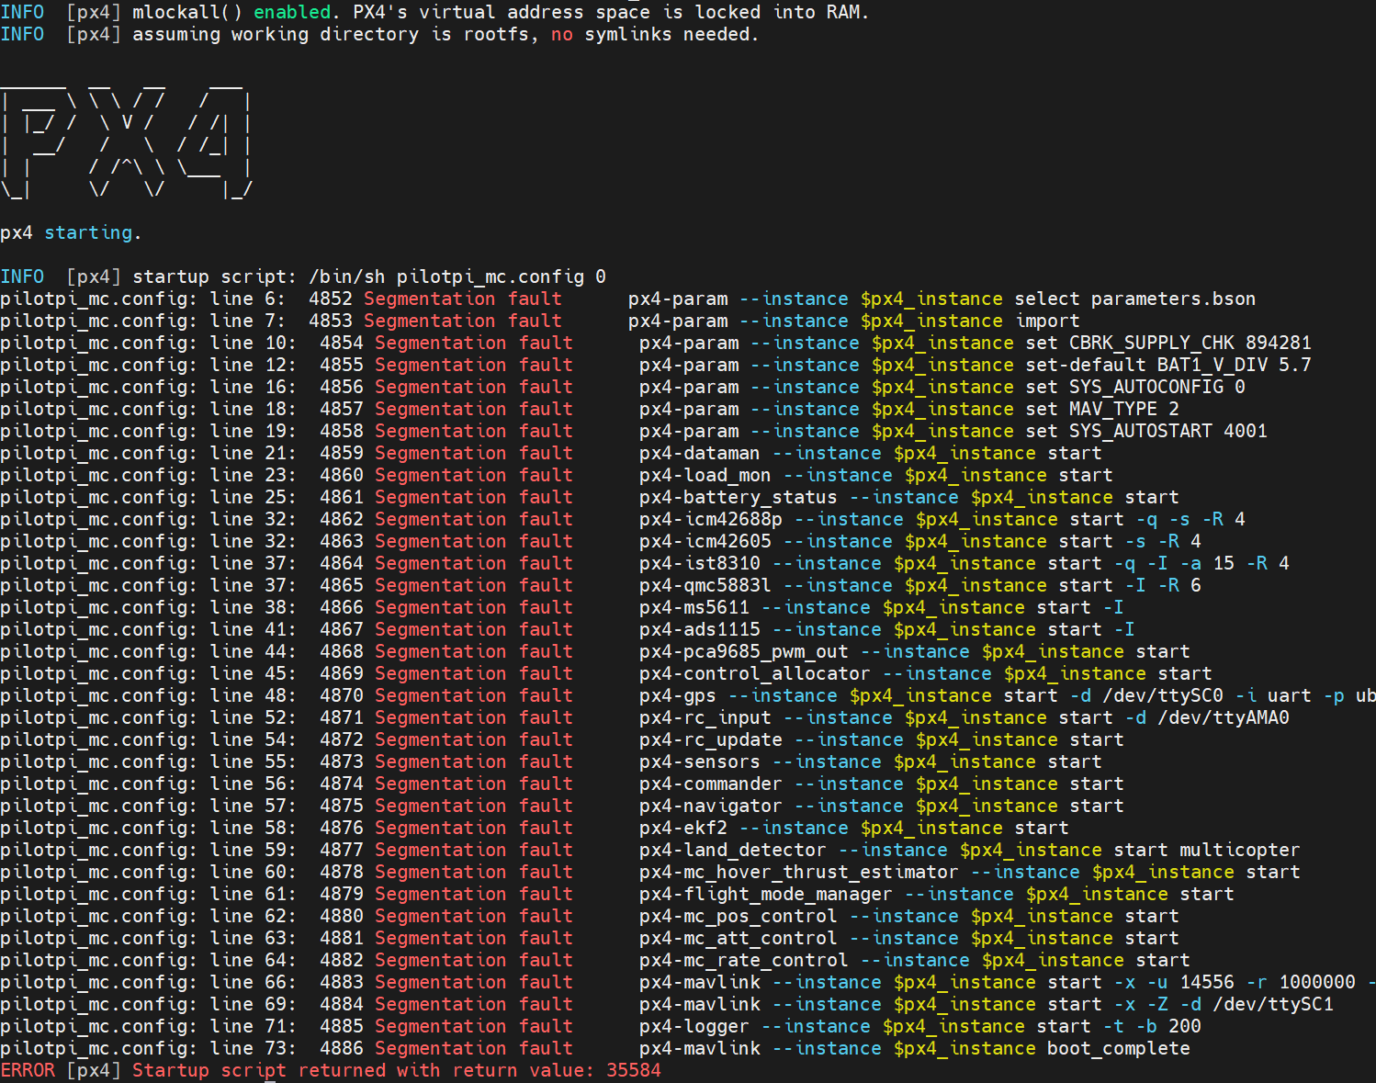1376x1083 pixels.
Task: Click the px4-load_mon start command
Action: [876, 475]
